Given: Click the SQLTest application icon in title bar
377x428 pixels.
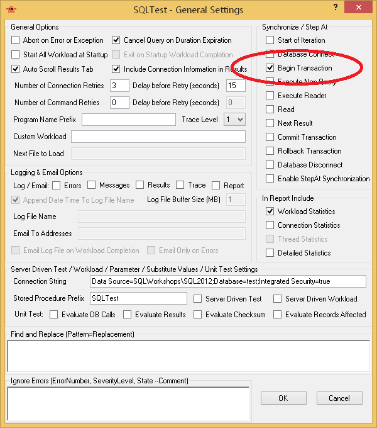Looking at the screenshot, I should point(11,9).
